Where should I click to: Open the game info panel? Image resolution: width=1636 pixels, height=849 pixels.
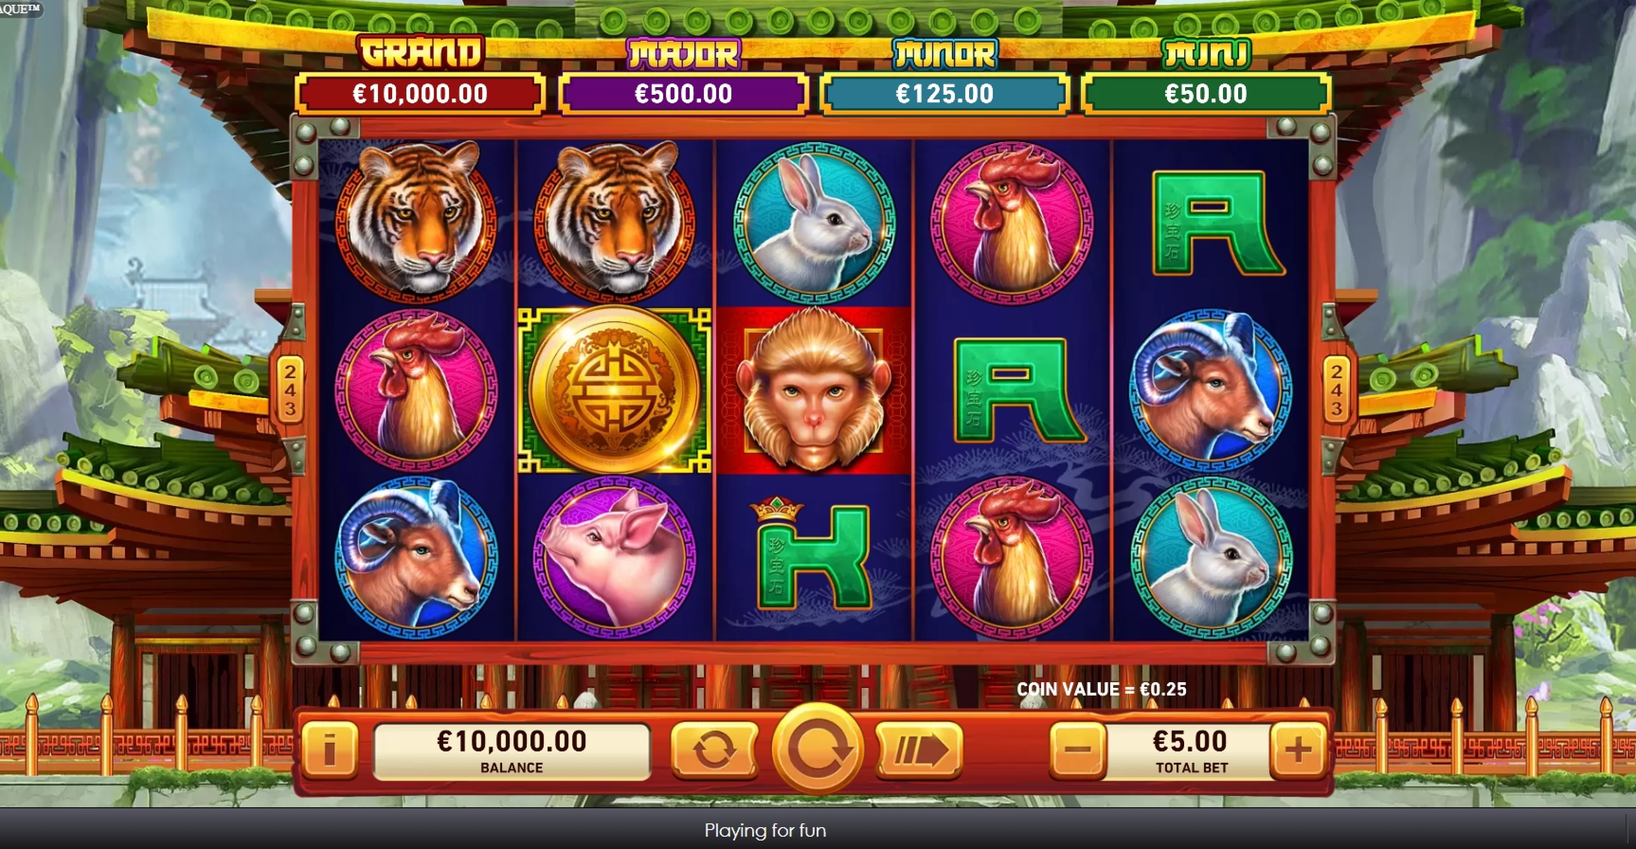click(330, 750)
